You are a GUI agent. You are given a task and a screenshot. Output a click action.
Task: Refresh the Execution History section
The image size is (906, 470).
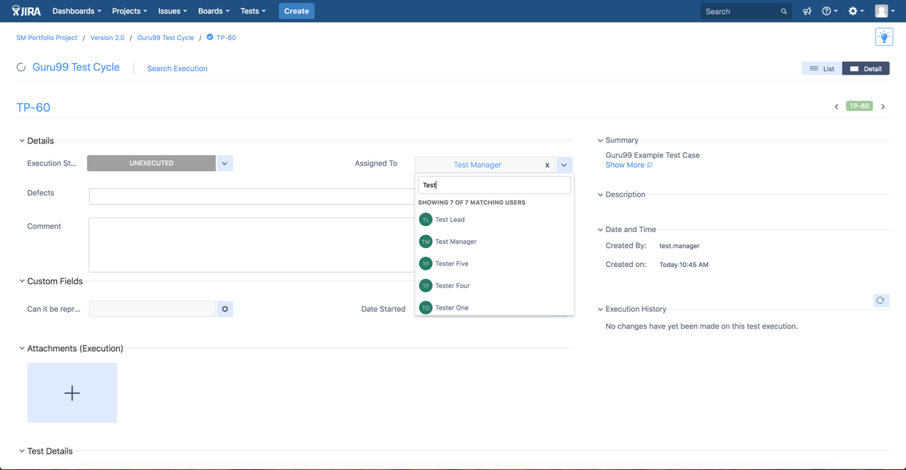point(880,300)
